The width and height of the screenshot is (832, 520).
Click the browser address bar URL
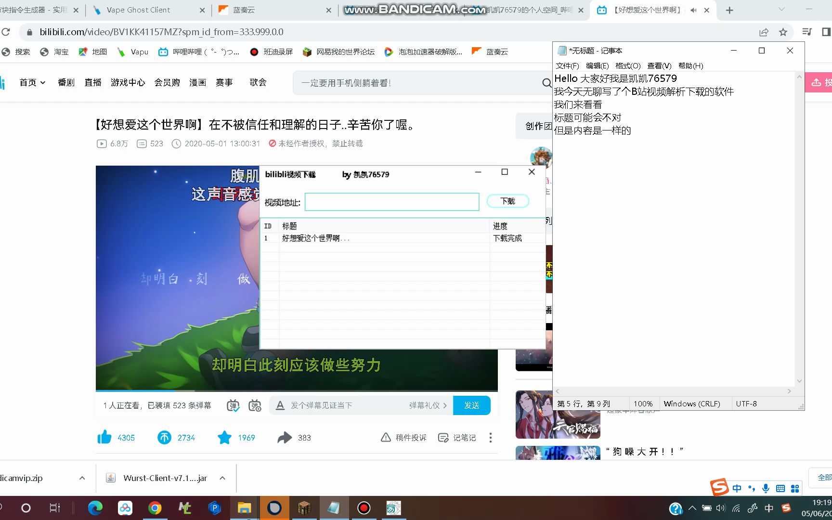161,32
